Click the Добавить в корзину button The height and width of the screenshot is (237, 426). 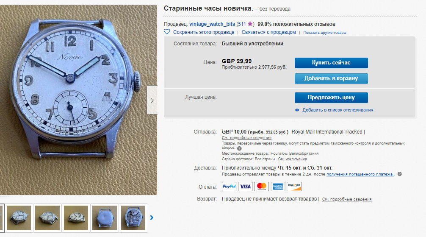331,78
